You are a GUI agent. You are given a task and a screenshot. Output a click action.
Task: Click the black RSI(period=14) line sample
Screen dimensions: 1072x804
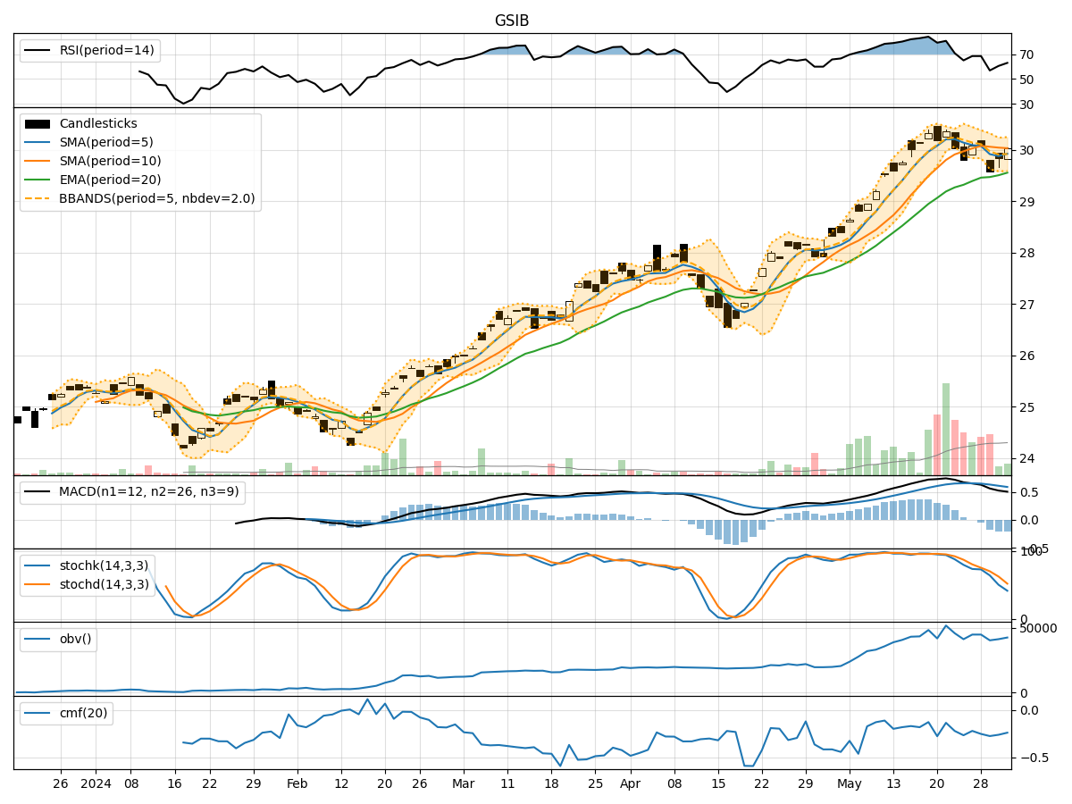click(37, 51)
